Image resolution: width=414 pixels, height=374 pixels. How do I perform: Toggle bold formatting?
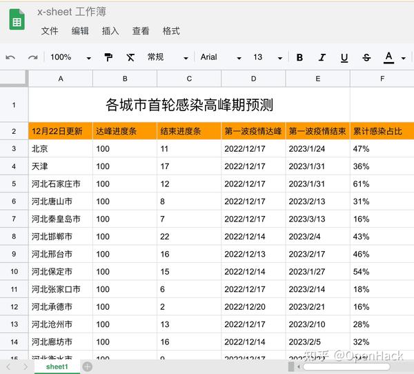point(299,57)
